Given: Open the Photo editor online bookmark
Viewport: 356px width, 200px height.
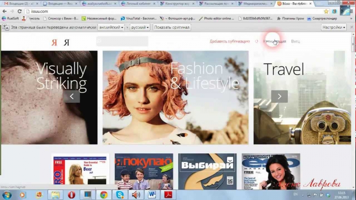Looking at the screenshot, I should [216, 18].
